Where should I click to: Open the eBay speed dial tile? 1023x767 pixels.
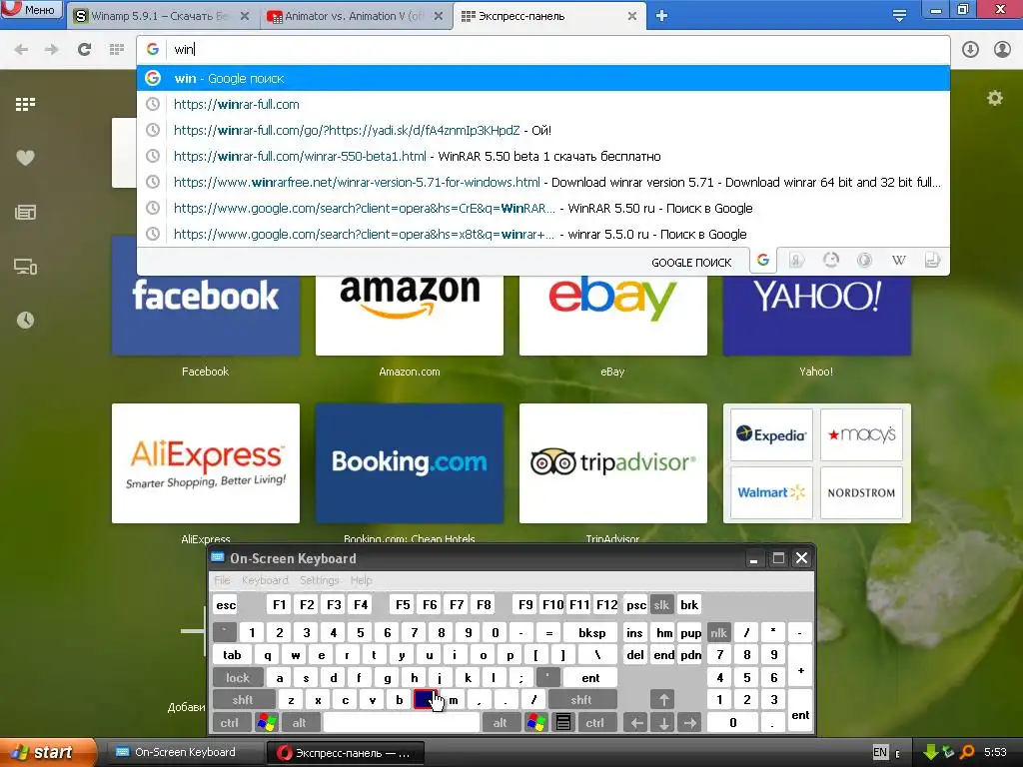click(x=613, y=315)
